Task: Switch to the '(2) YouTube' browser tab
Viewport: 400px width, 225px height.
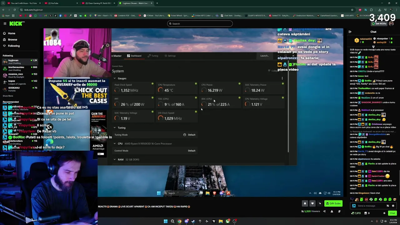Action: (x=61, y=3)
